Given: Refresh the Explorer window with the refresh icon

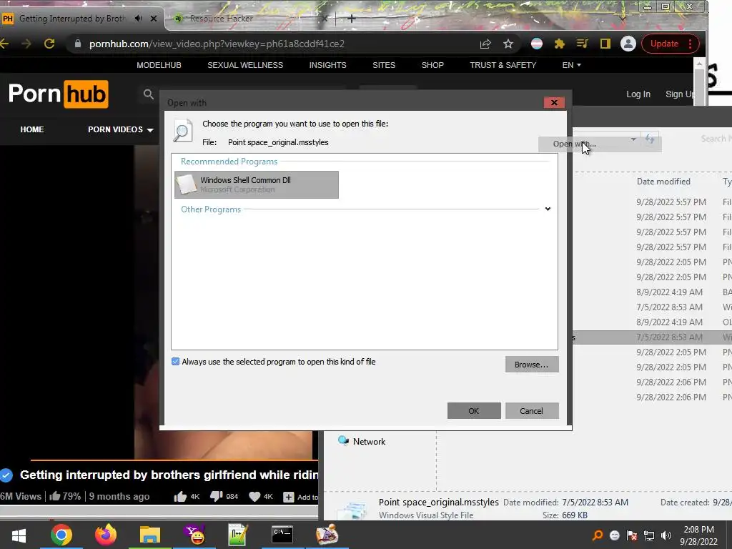Looking at the screenshot, I should 650,139.
